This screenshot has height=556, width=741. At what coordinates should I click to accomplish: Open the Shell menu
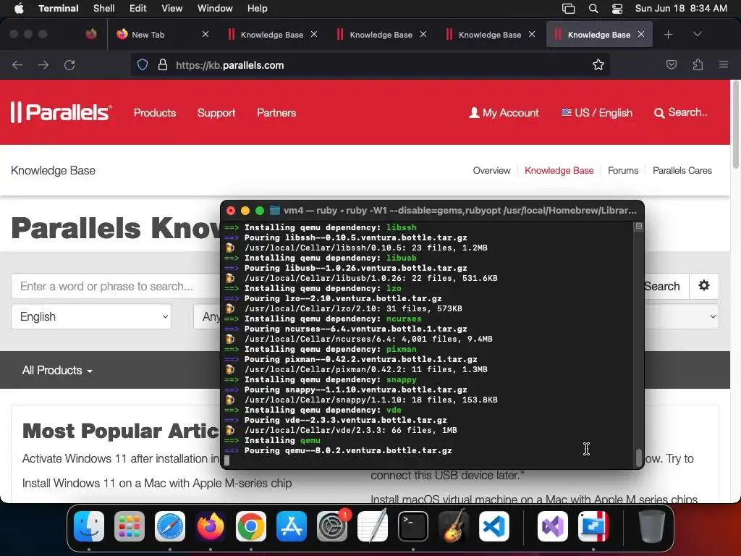point(103,8)
